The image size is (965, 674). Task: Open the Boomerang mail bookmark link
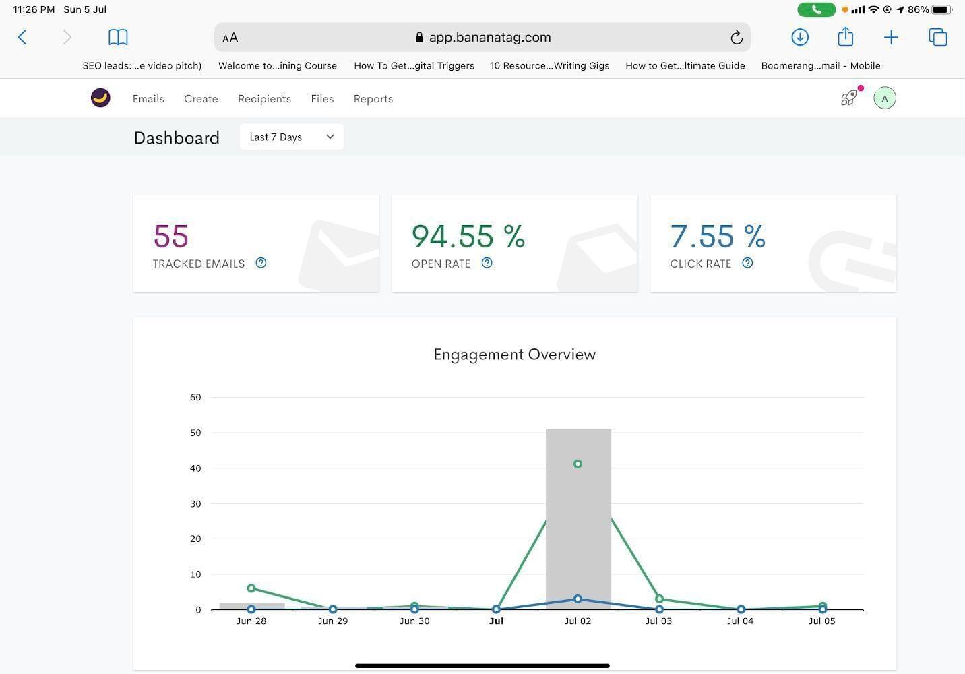[820, 65]
